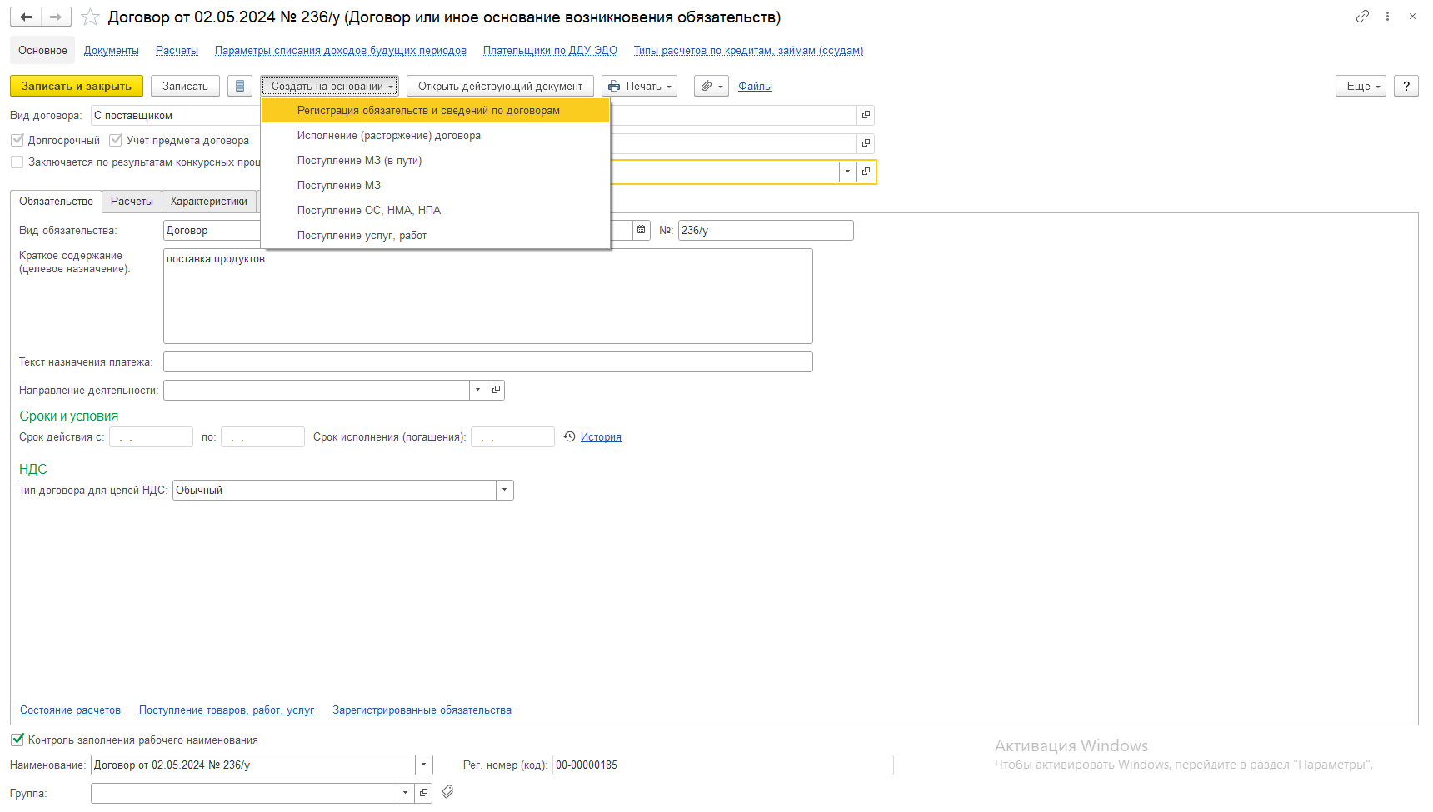
Task: Expand the Еще menu button
Action: 1361,86
